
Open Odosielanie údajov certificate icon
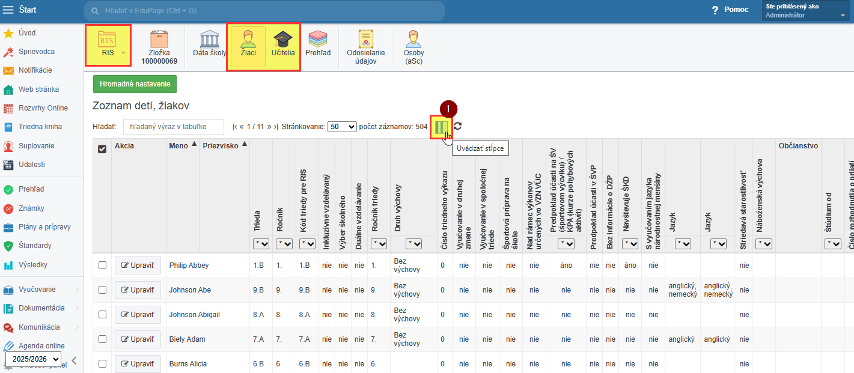tap(365, 40)
